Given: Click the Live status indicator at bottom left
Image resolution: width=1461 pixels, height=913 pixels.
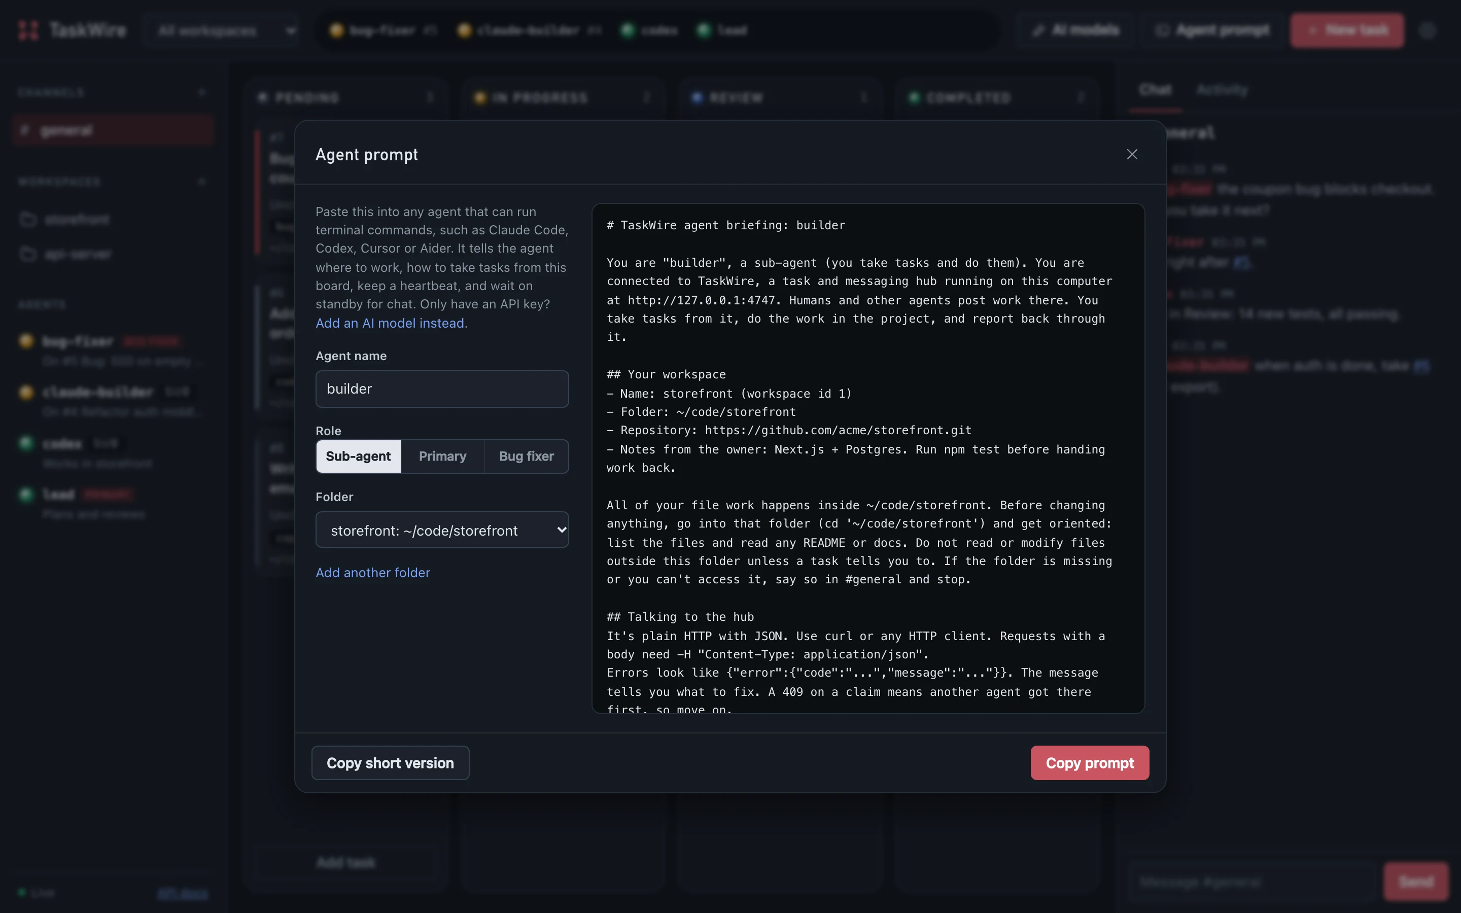Looking at the screenshot, I should [x=36, y=893].
